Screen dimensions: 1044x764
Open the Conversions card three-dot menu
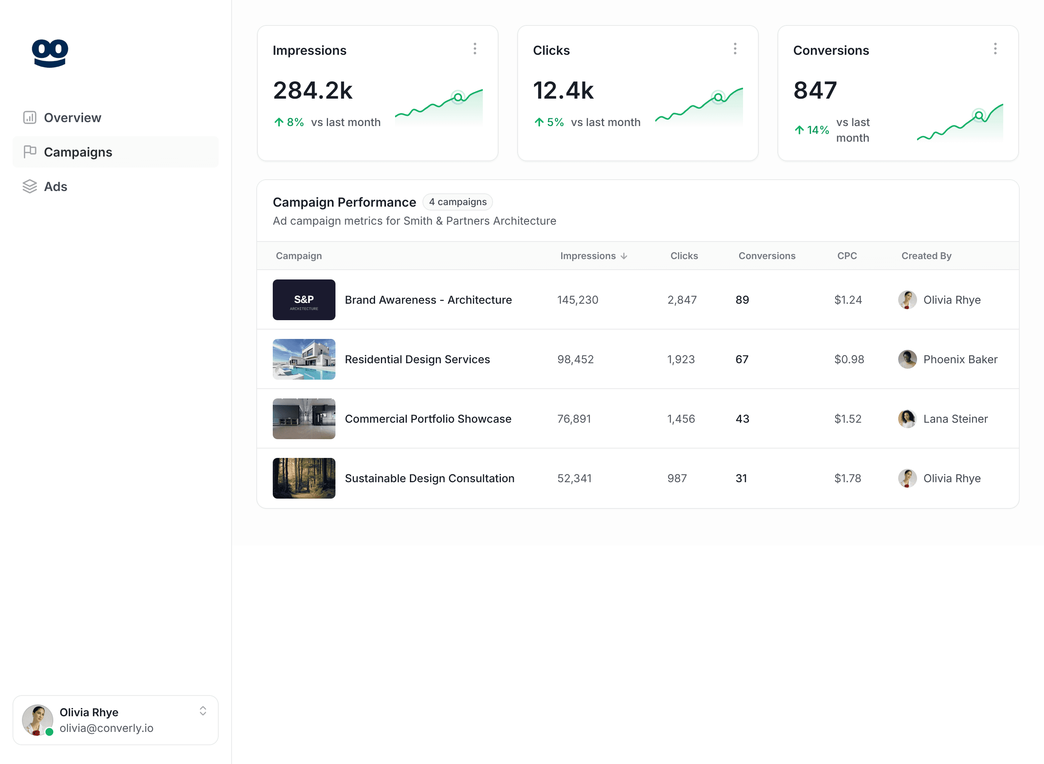[995, 49]
